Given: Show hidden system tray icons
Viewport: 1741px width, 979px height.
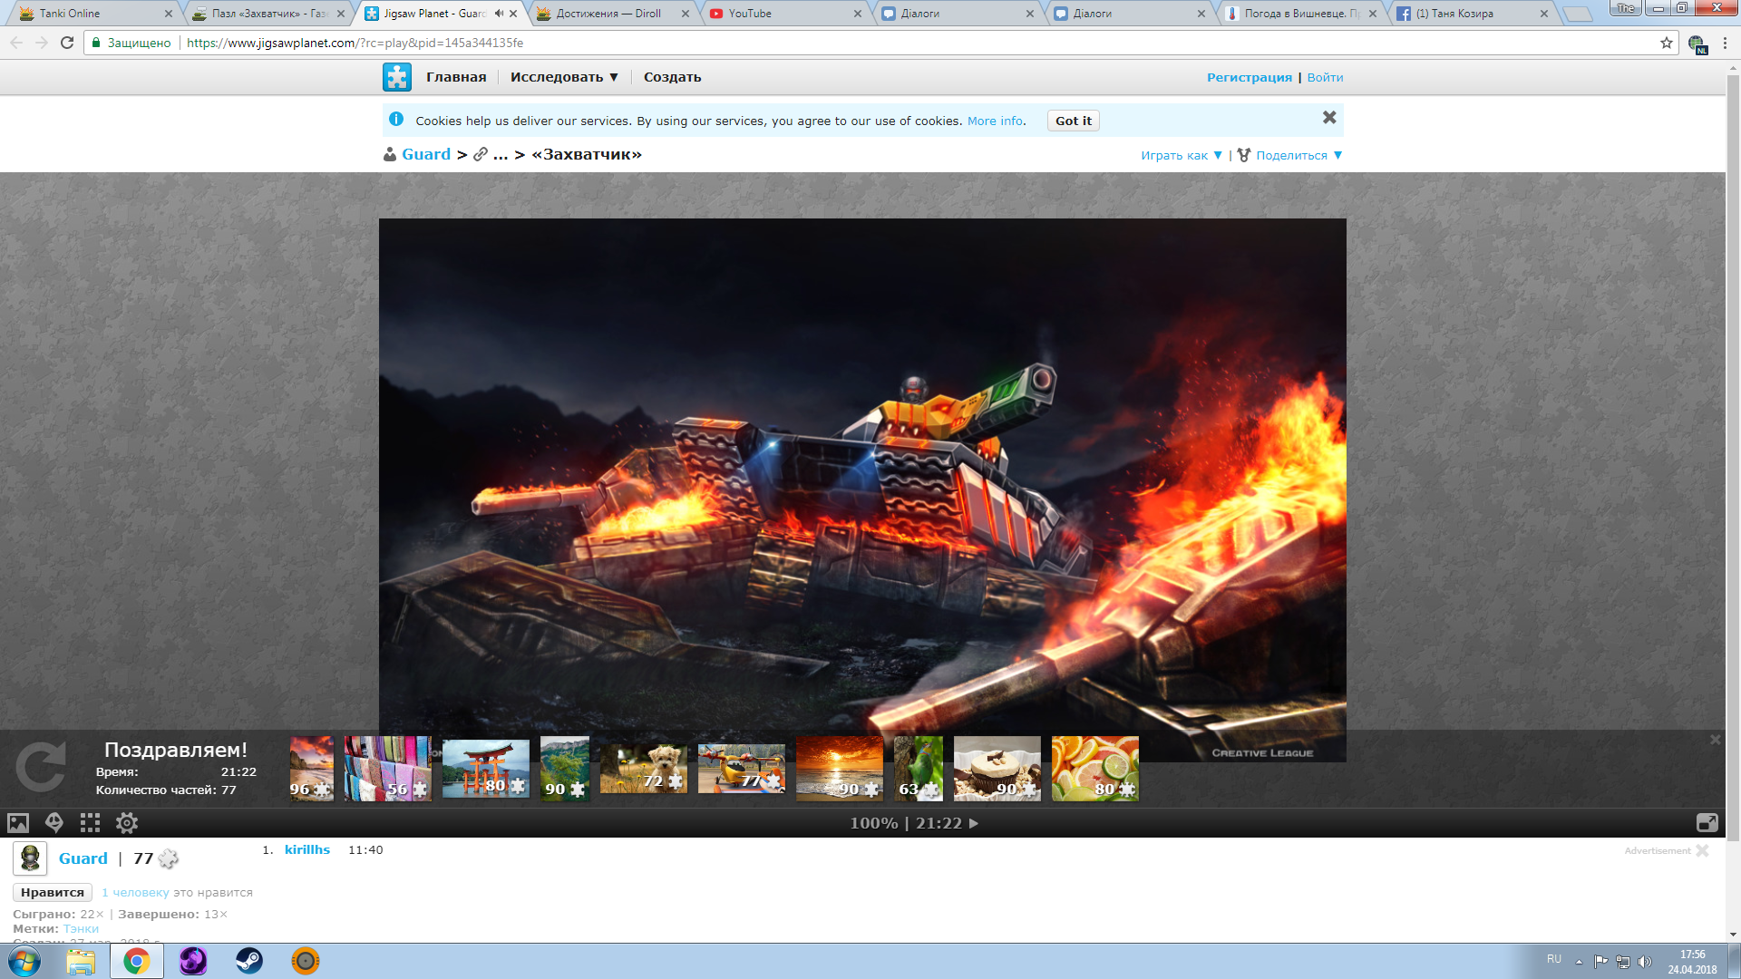Looking at the screenshot, I should coord(1579,962).
